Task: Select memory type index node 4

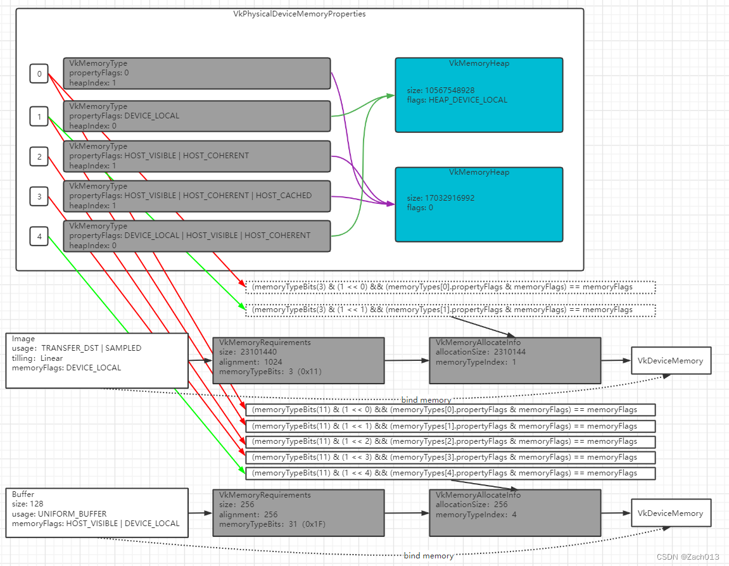Action: 39,236
